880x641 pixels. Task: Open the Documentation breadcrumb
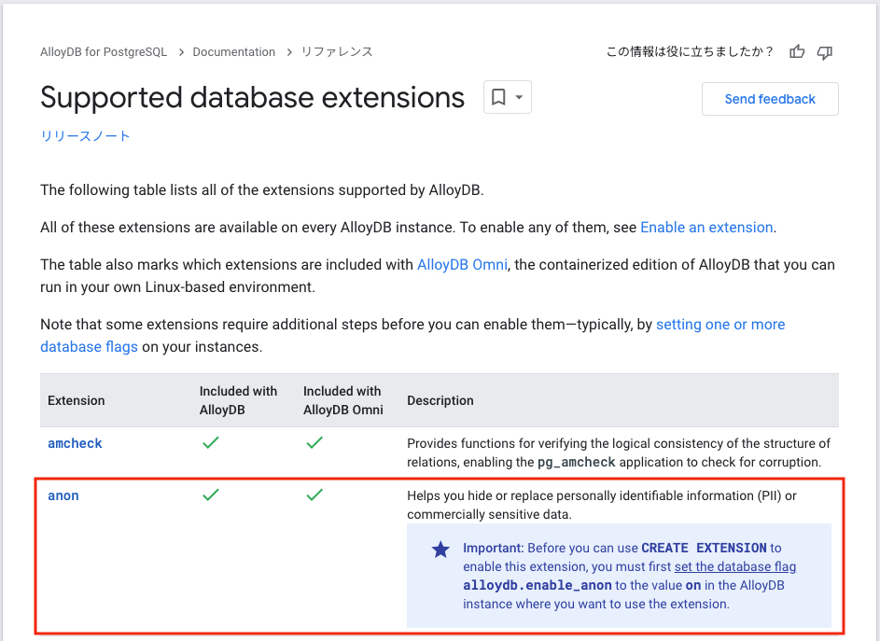234,51
